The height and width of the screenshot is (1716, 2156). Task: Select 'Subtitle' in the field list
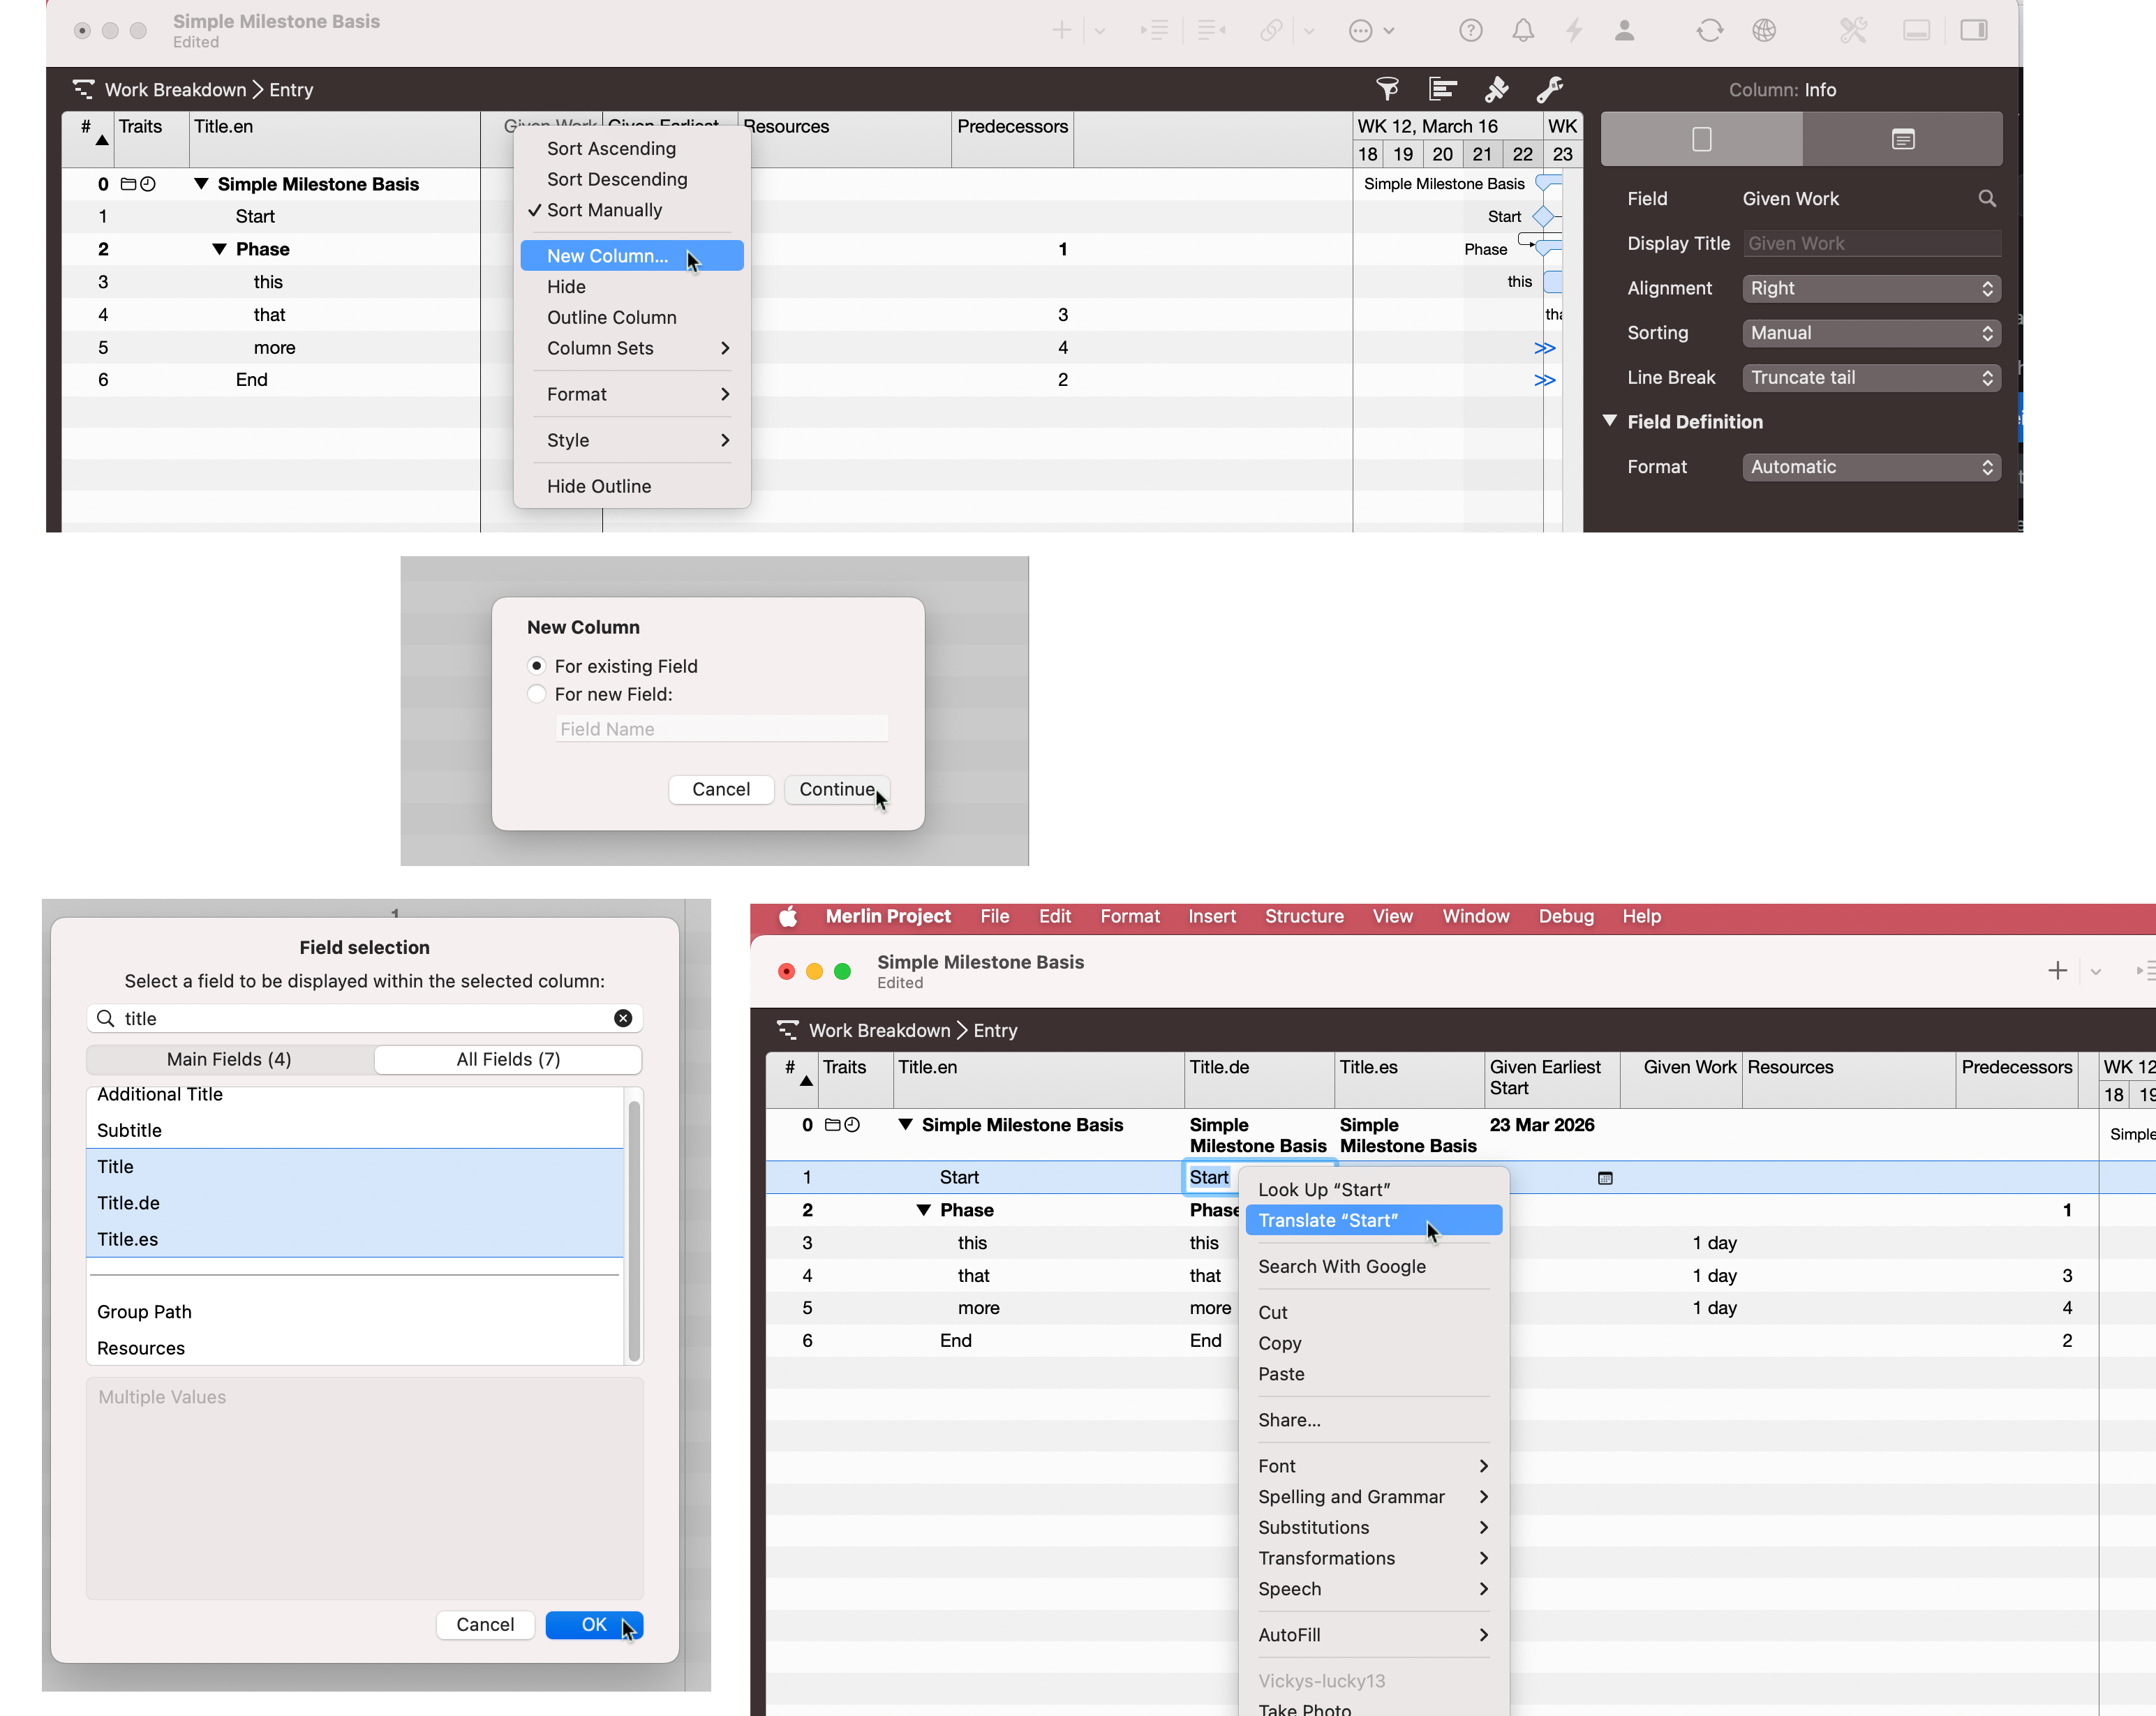[x=355, y=1130]
